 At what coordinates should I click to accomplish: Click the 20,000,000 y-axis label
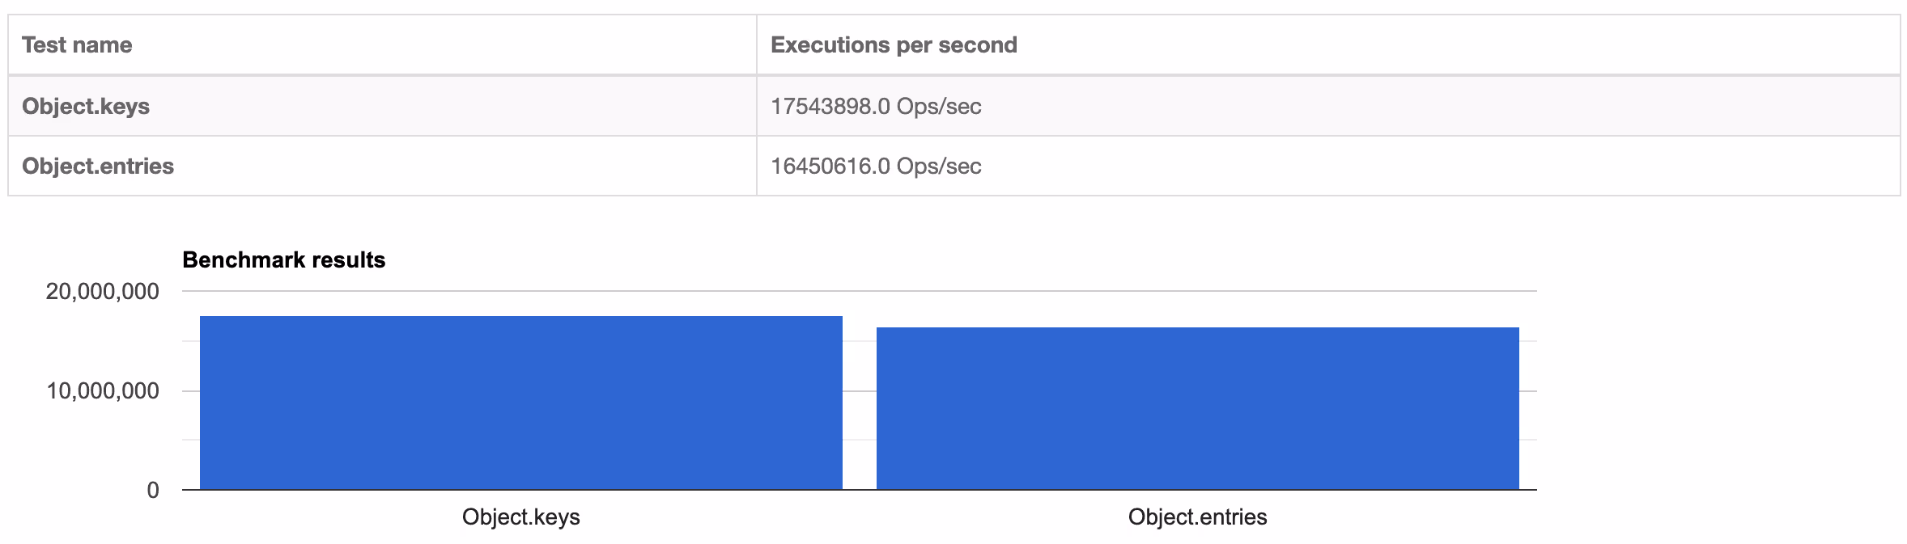coord(103,291)
